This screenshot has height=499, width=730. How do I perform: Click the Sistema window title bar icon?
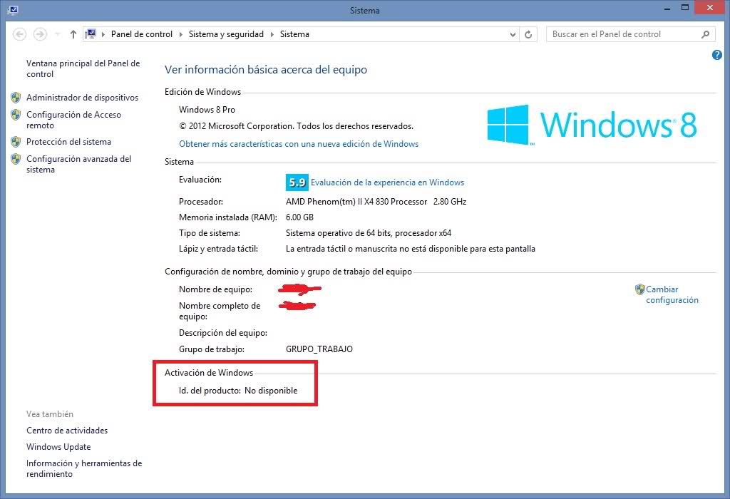[13, 10]
